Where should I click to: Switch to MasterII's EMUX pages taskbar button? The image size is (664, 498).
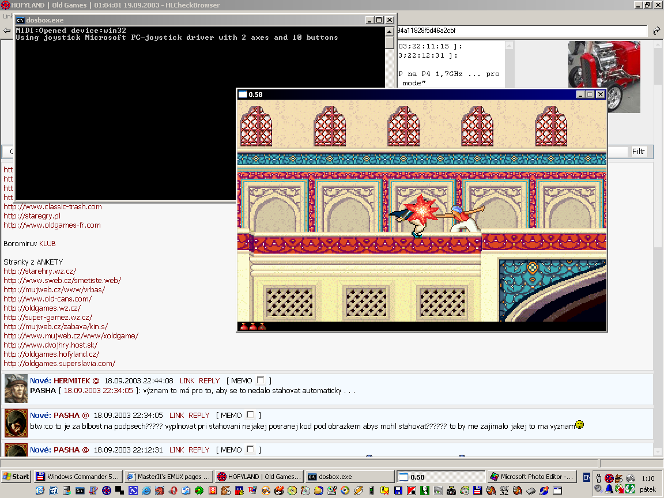(168, 477)
